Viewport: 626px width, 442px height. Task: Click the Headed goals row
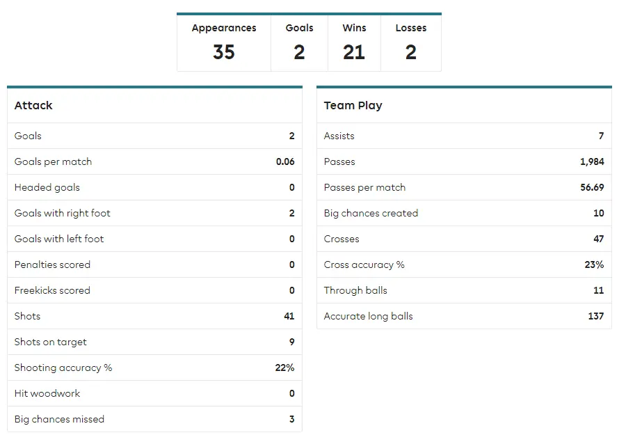[154, 187]
